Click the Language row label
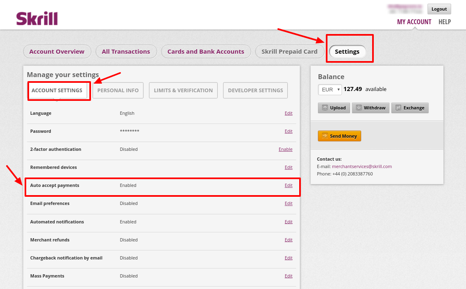Viewport: 466px width, 289px height. (41, 113)
